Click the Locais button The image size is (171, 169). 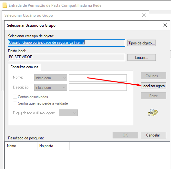tap(142, 57)
